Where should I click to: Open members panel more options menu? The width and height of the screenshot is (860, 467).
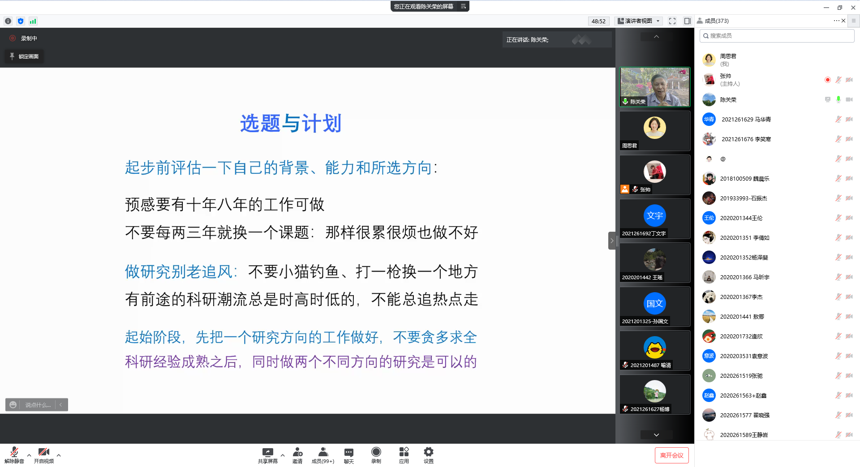[836, 21]
